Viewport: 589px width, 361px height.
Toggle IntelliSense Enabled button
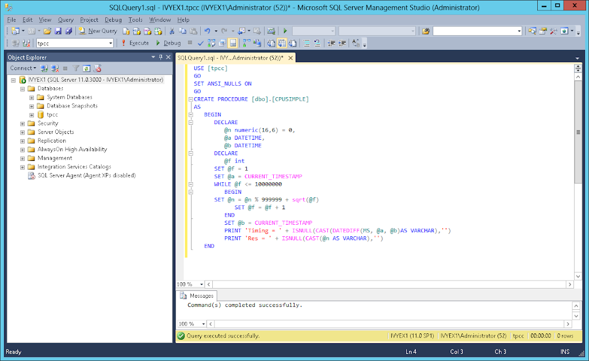[x=233, y=43]
